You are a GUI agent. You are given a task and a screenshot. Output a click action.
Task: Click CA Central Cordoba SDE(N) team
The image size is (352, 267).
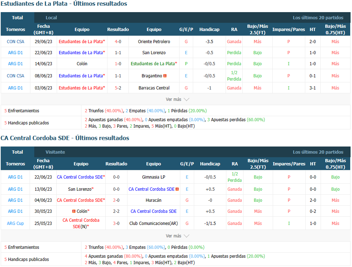click(x=81, y=223)
